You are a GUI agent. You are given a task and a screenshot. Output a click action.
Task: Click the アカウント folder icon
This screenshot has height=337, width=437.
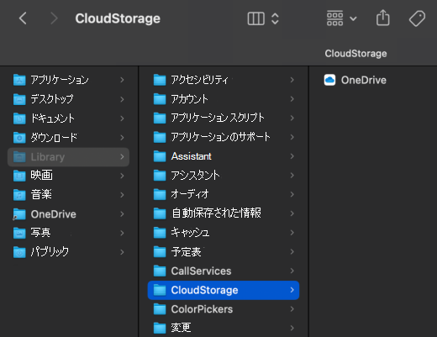click(160, 99)
